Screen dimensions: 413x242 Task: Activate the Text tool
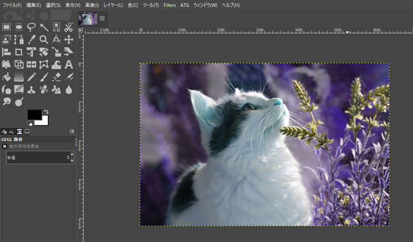coord(69,65)
